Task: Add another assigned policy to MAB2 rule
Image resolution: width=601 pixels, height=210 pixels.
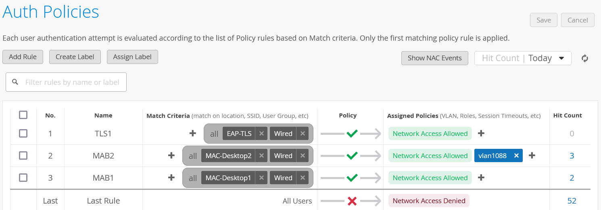Action: [x=532, y=156]
